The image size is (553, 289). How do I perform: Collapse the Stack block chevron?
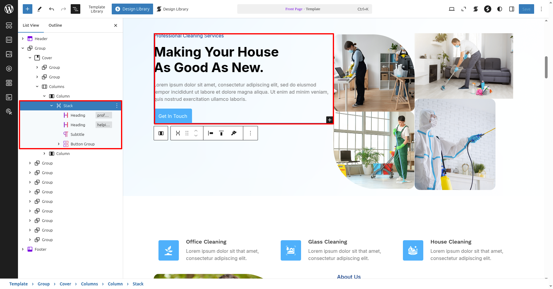point(52,106)
